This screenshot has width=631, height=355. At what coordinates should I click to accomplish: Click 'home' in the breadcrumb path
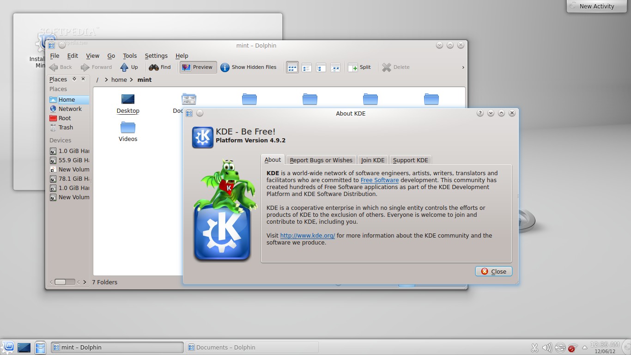119,80
